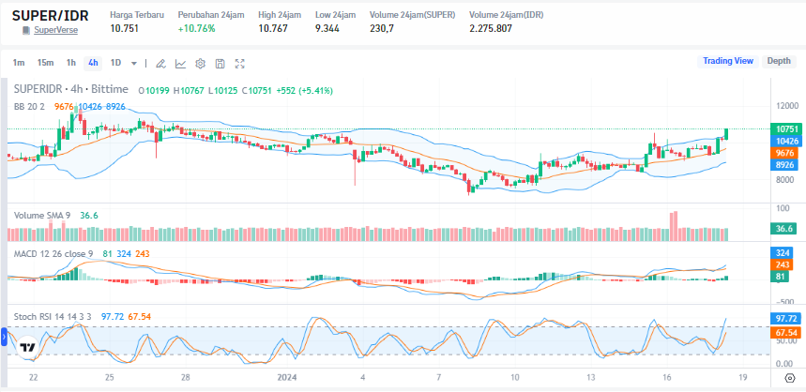Click the 2024 date label on time axis
Screen dimensions: 806x392
287,378
